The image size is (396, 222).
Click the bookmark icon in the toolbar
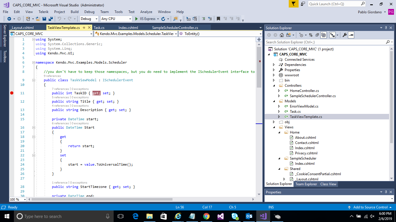tap(218, 19)
